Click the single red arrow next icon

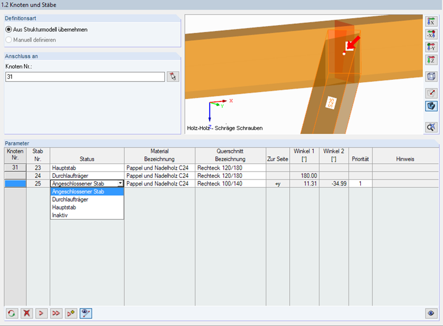click(x=41, y=313)
